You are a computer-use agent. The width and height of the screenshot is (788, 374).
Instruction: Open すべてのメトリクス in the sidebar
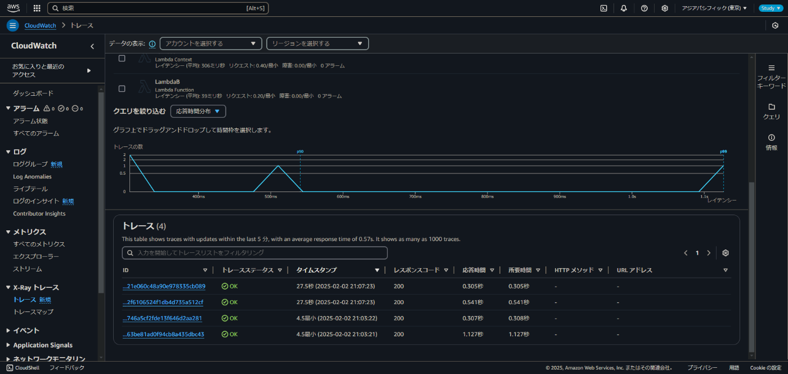point(39,244)
